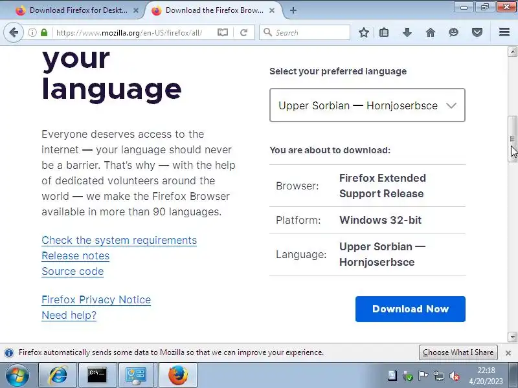Open the Source code link
Image resolution: width=518 pixels, height=388 pixels.
pyautogui.click(x=73, y=271)
